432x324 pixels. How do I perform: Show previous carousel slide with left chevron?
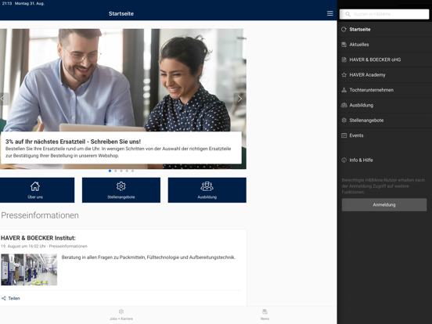click(x=3, y=99)
